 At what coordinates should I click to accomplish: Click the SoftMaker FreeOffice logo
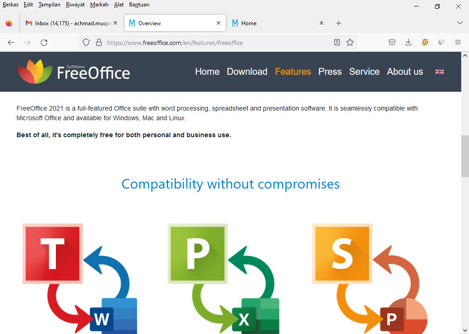(73, 72)
